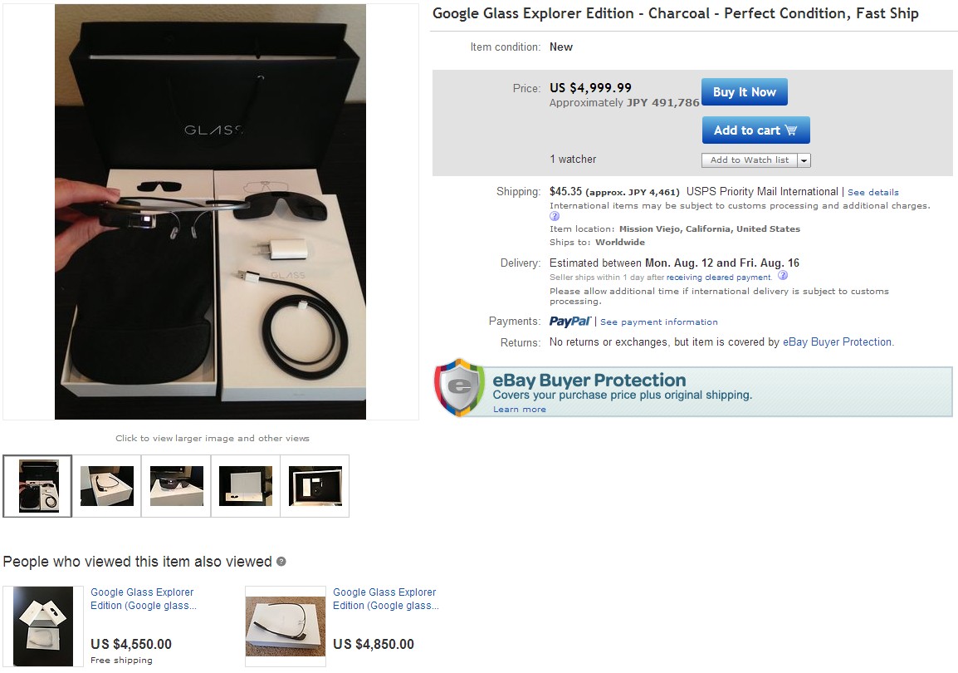
Task: Enlarge the main Google Glass product image
Action: [x=210, y=212]
